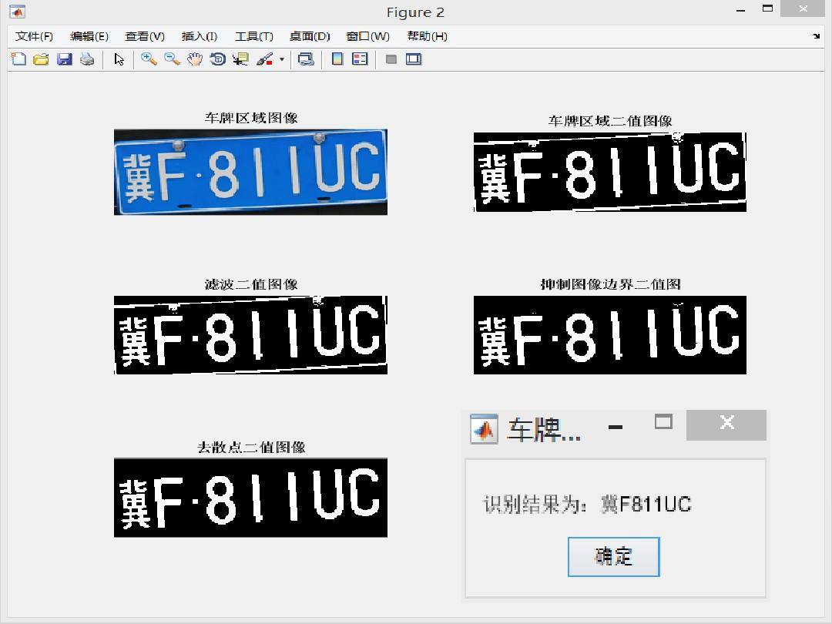Open the 编辑(E) menu
The width and height of the screenshot is (832, 624).
89,36
